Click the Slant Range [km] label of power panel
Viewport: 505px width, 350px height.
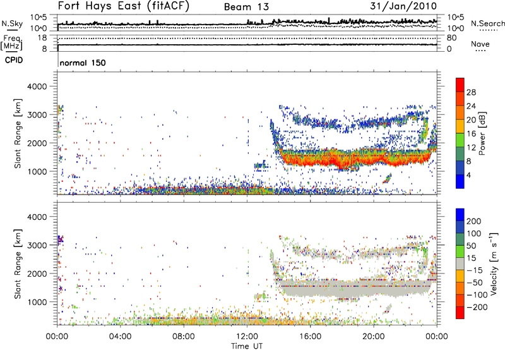pyautogui.click(x=18, y=133)
